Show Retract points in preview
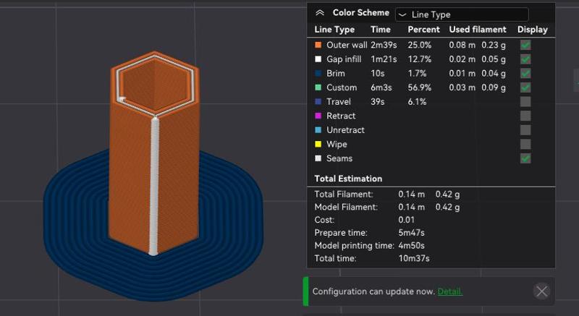The width and height of the screenshot is (579, 316). point(525,116)
